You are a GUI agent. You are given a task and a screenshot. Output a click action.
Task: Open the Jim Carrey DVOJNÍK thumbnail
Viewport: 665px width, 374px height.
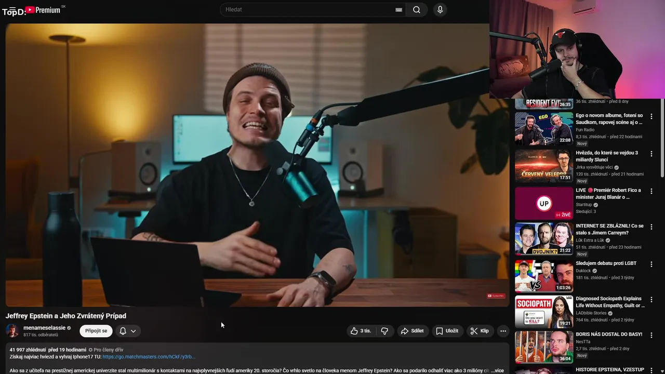(x=544, y=238)
